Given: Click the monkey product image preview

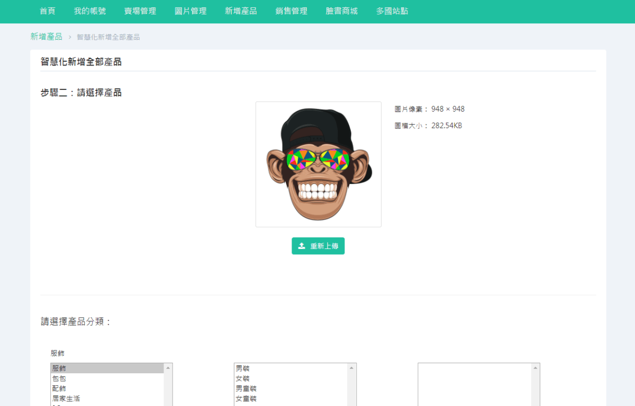Looking at the screenshot, I should tap(318, 164).
